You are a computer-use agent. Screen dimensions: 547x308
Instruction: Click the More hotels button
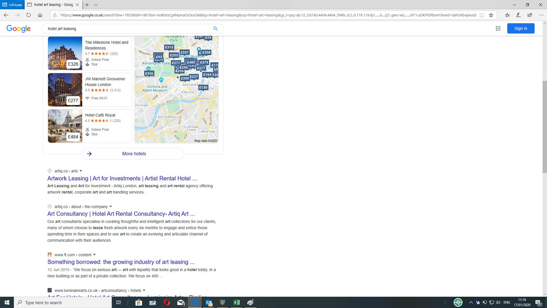point(133,154)
